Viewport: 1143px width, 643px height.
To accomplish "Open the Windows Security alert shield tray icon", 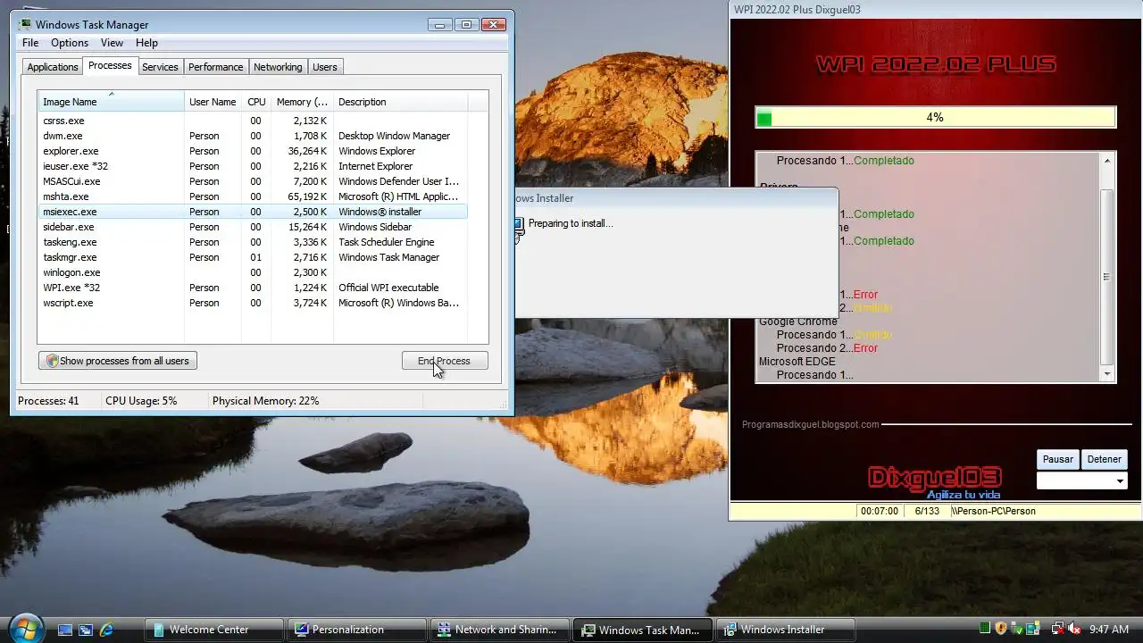I will pos(1001,629).
